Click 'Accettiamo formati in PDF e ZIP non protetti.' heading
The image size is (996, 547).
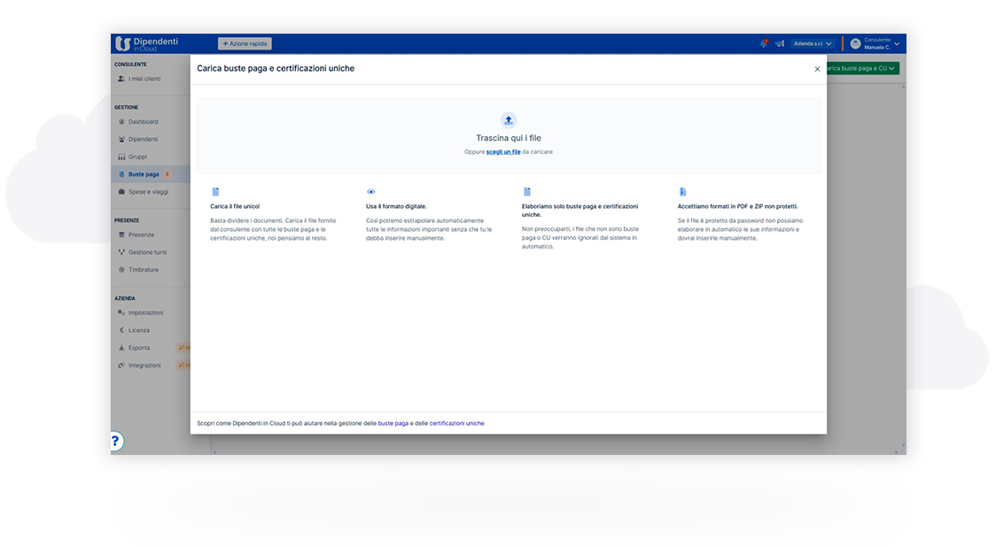pos(737,206)
